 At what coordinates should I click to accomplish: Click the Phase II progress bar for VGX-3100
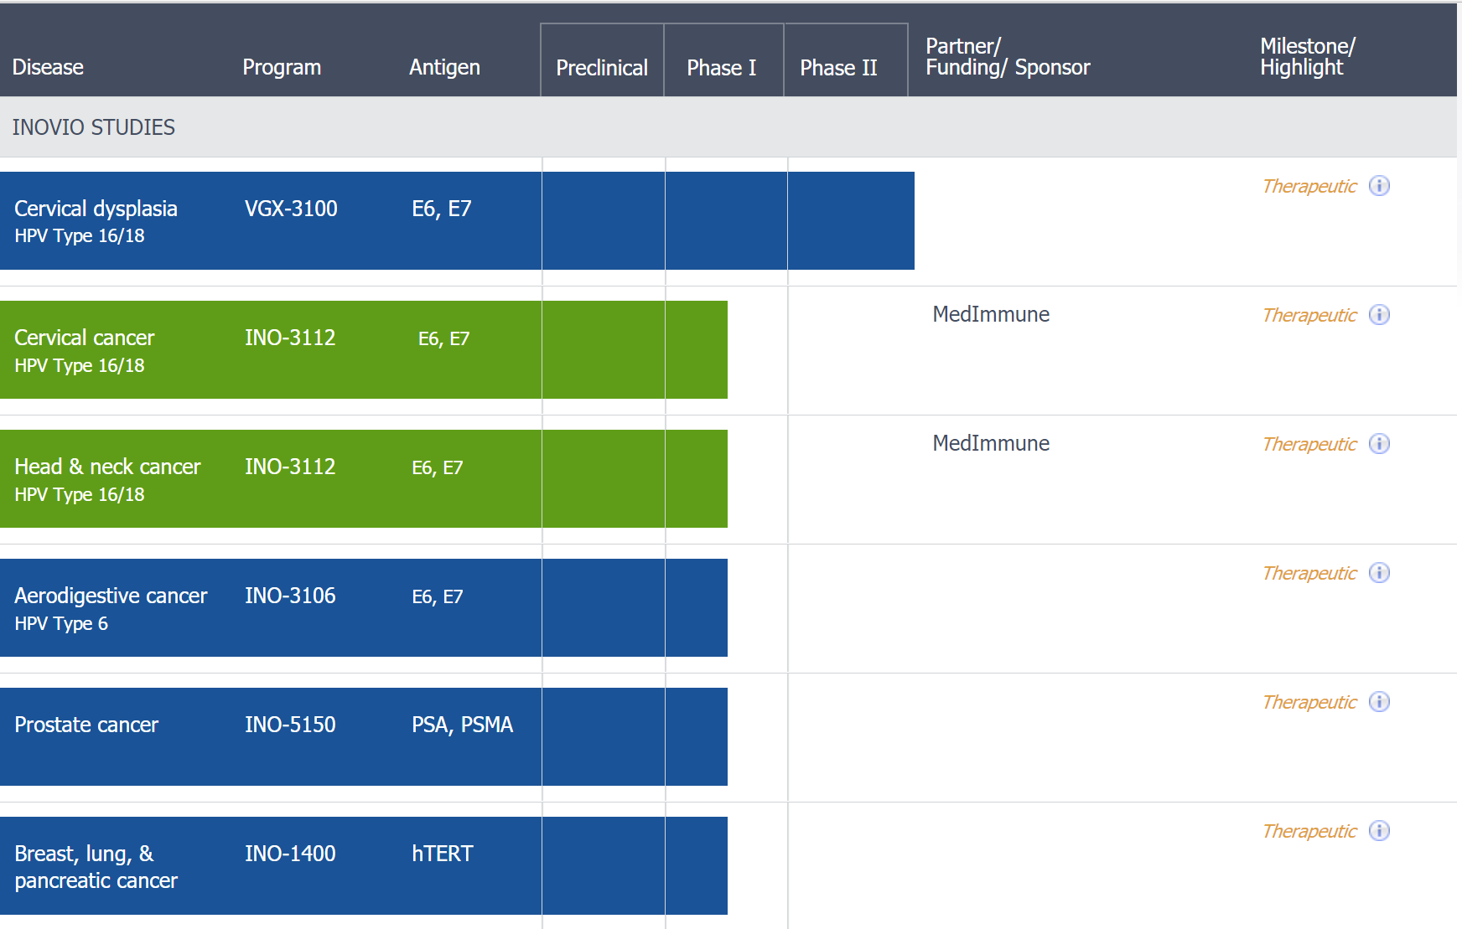click(x=851, y=220)
